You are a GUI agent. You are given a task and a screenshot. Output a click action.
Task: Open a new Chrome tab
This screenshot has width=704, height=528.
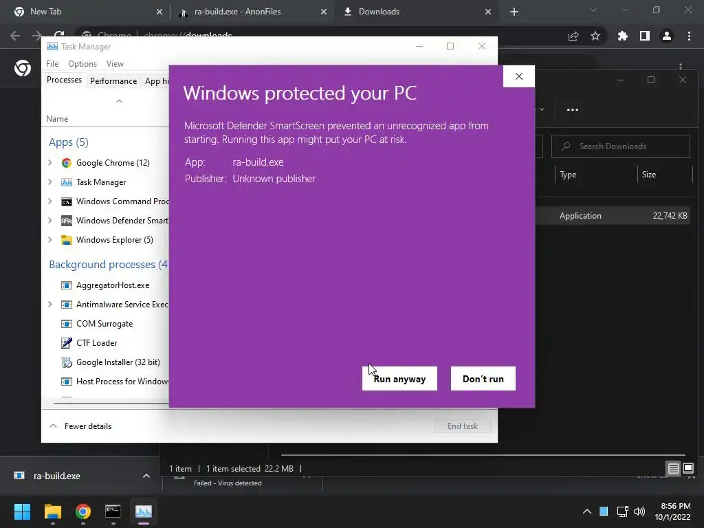pos(514,12)
